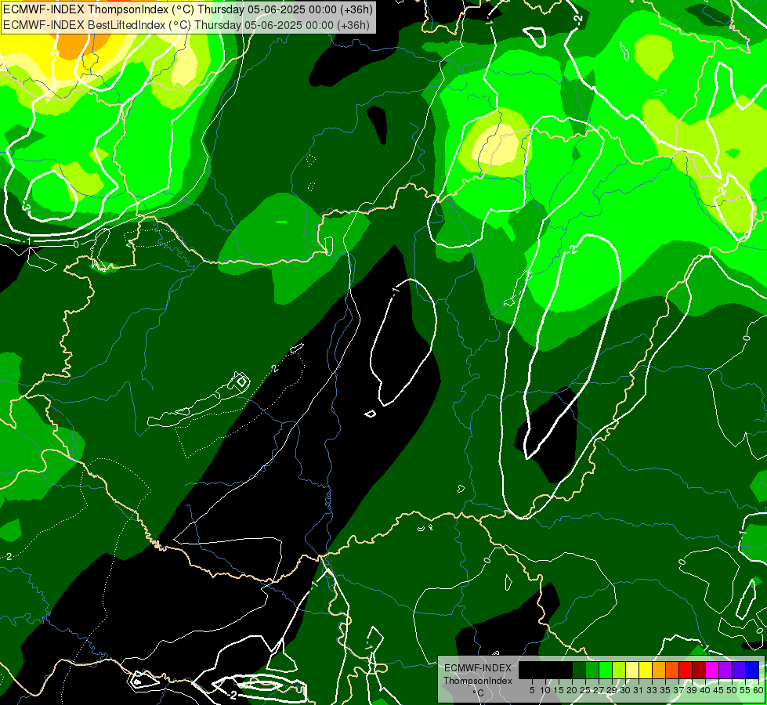
Task: Click the legend scale value 33
Action: [652, 690]
